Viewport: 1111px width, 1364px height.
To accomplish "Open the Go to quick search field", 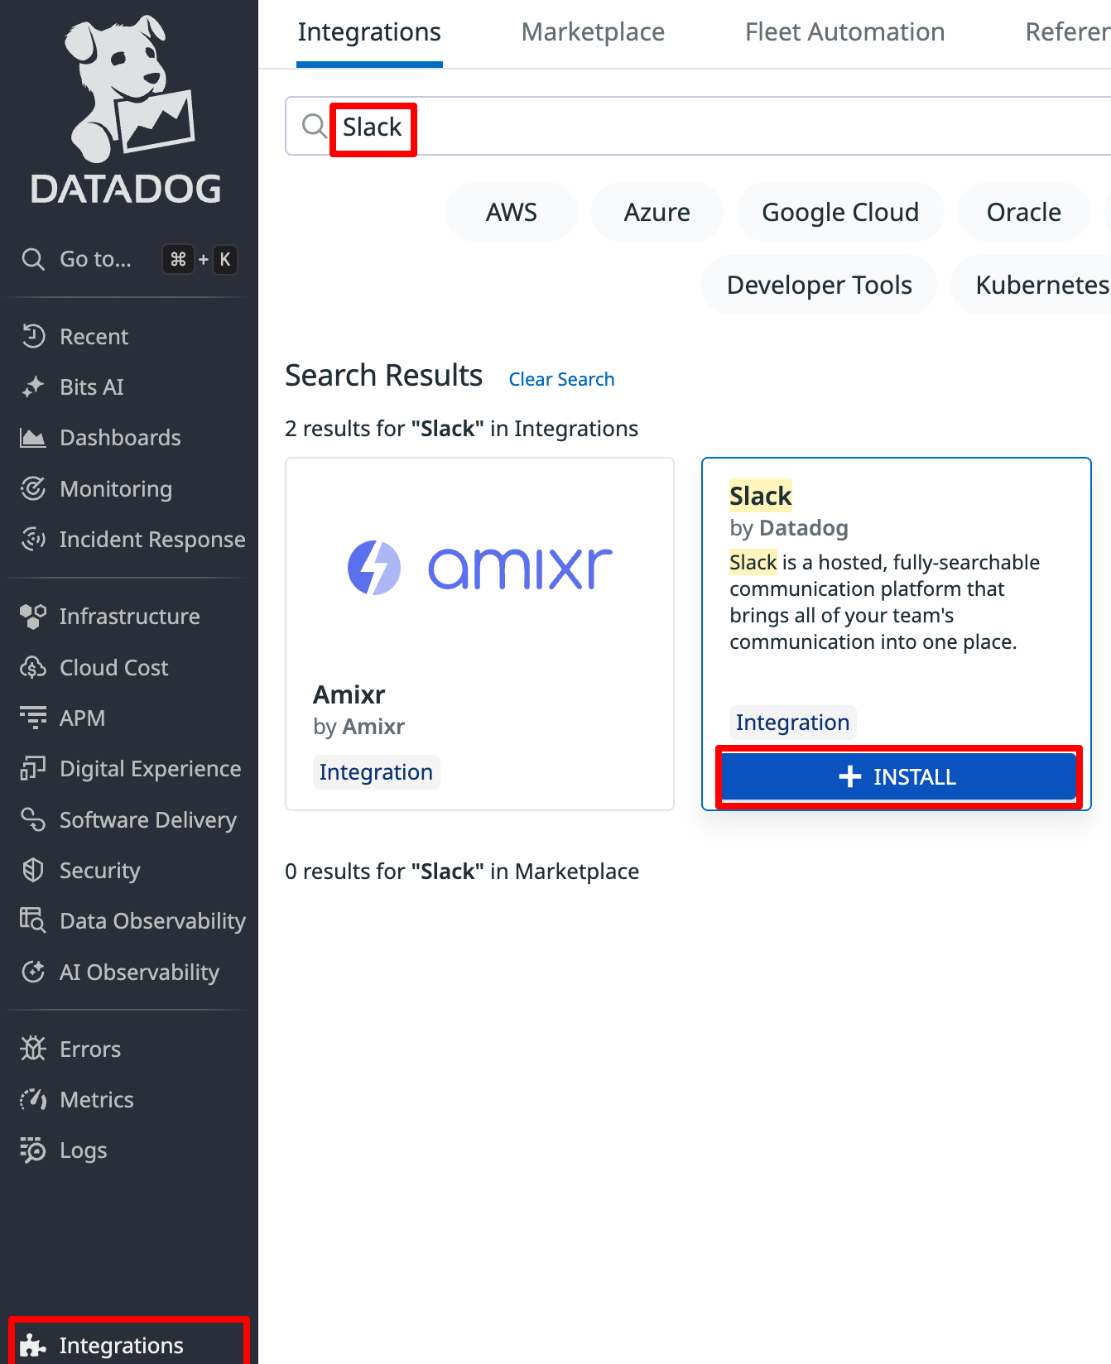I will click(129, 259).
